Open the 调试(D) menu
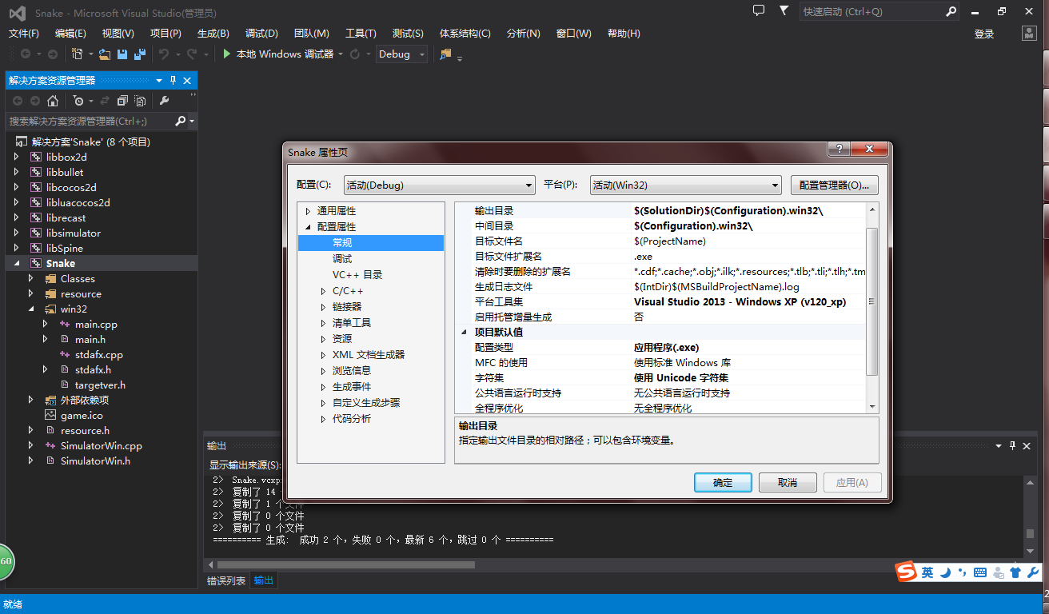1049x614 pixels. 261,33
